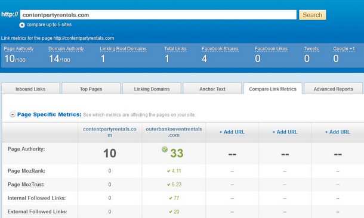Click the 'Page MozTrust:' row label

tap(26, 185)
